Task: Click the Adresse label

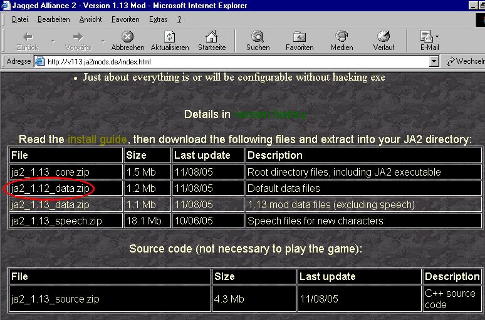Action: [19, 61]
